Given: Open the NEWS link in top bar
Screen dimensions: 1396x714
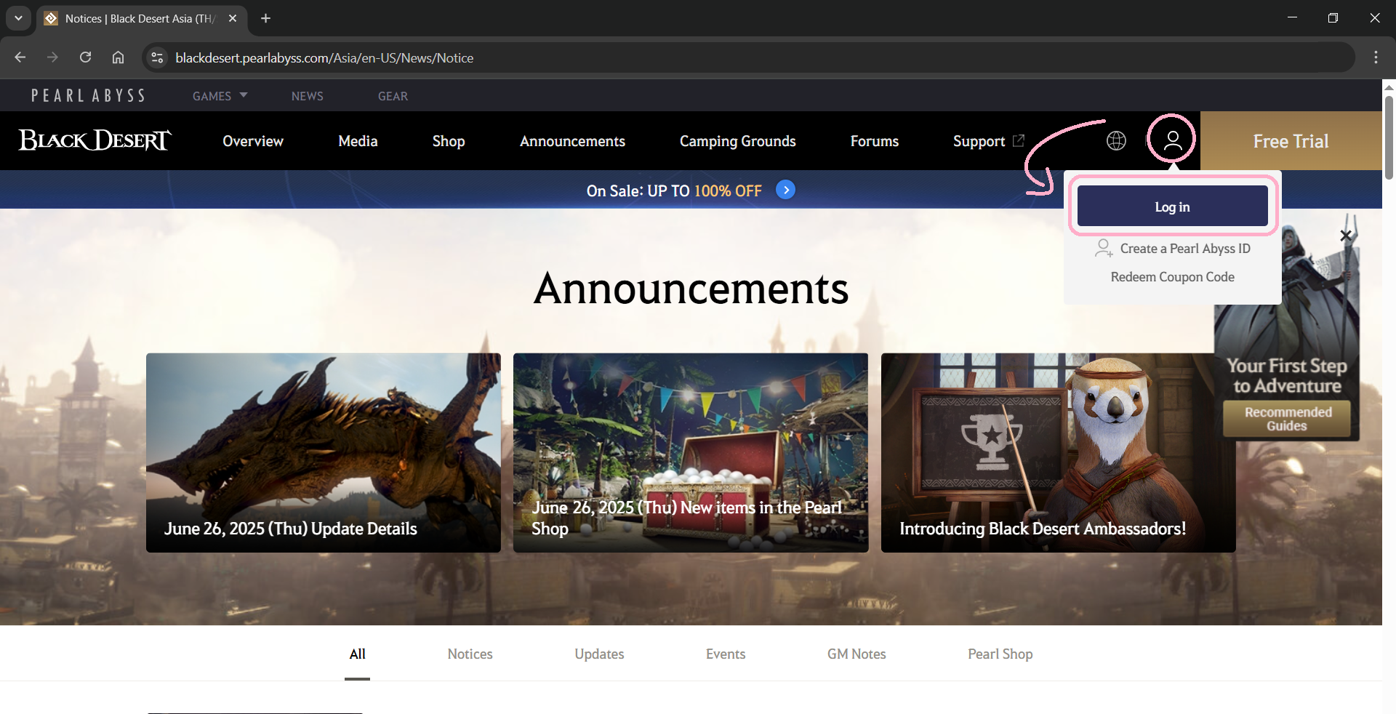Looking at the screenshot, I should pyautogui.click(x=308, y=96).
